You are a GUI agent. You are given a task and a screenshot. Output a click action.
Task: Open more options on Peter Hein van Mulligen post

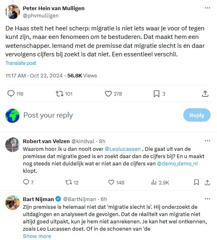click(x=207, y=8)
